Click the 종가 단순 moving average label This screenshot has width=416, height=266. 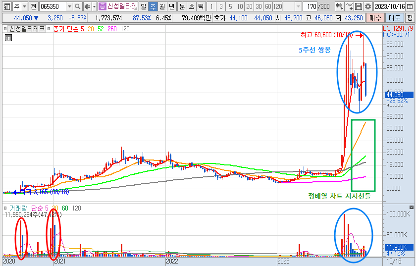(66, 29)
